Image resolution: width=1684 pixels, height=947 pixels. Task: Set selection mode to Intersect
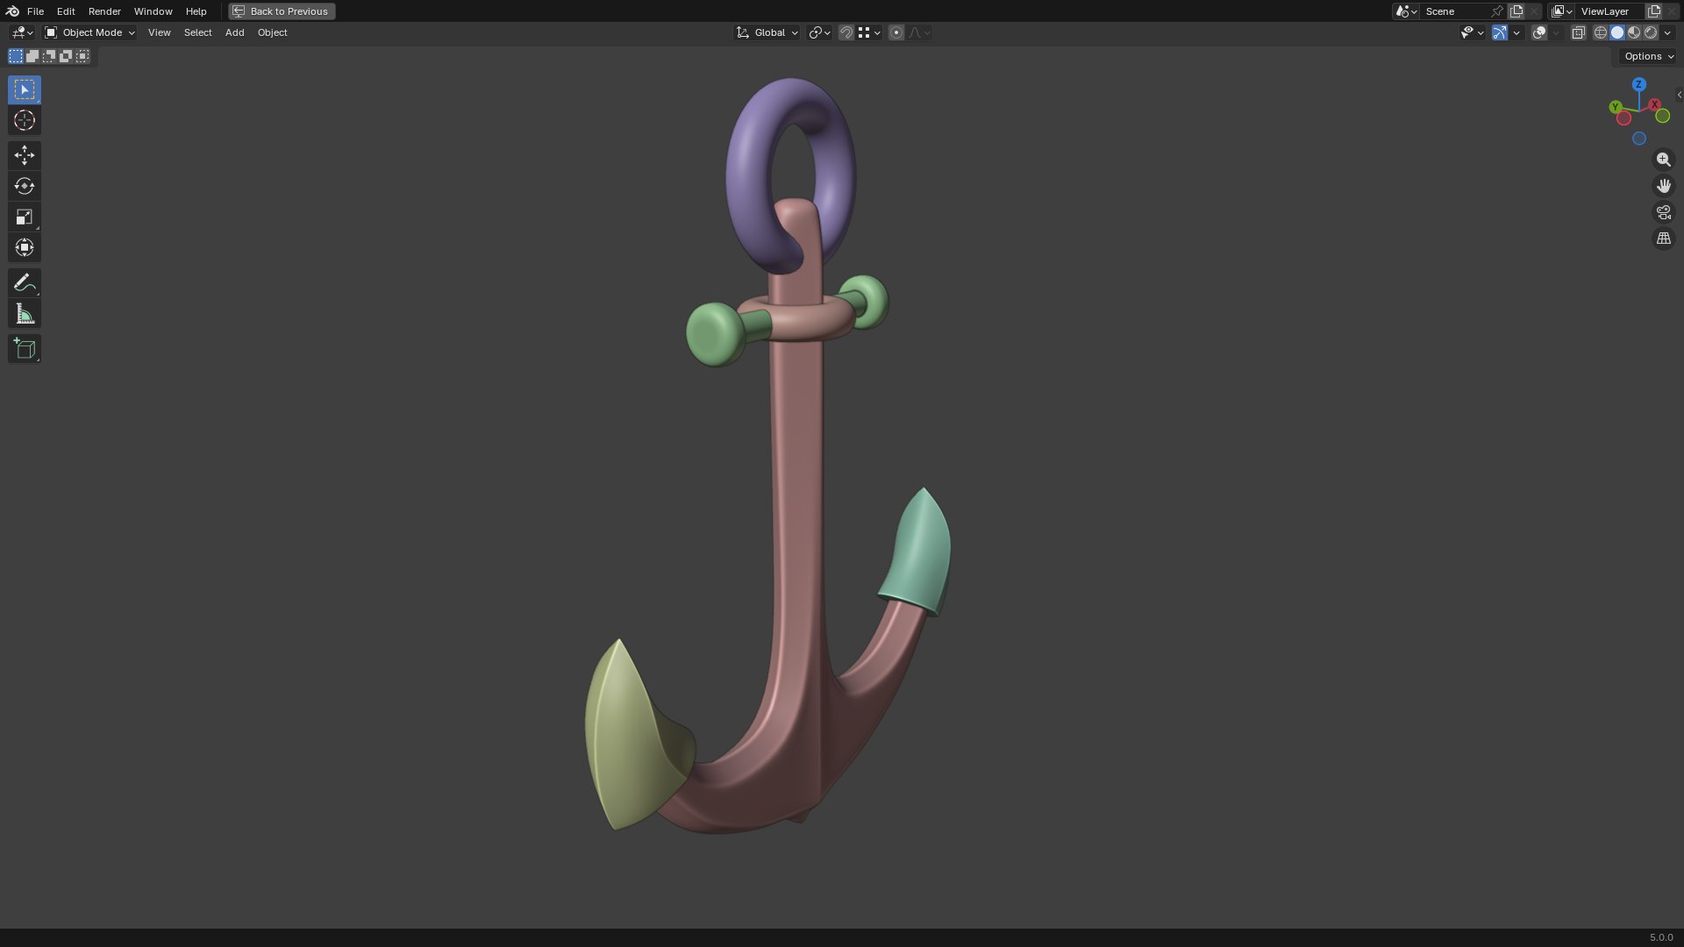pyautogui.click(x=82, y=56)
